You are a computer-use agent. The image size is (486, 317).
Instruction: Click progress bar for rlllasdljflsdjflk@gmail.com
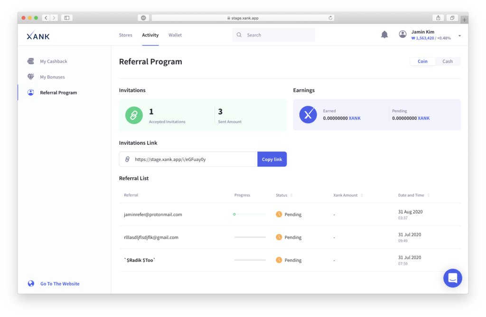click(250, 237)
